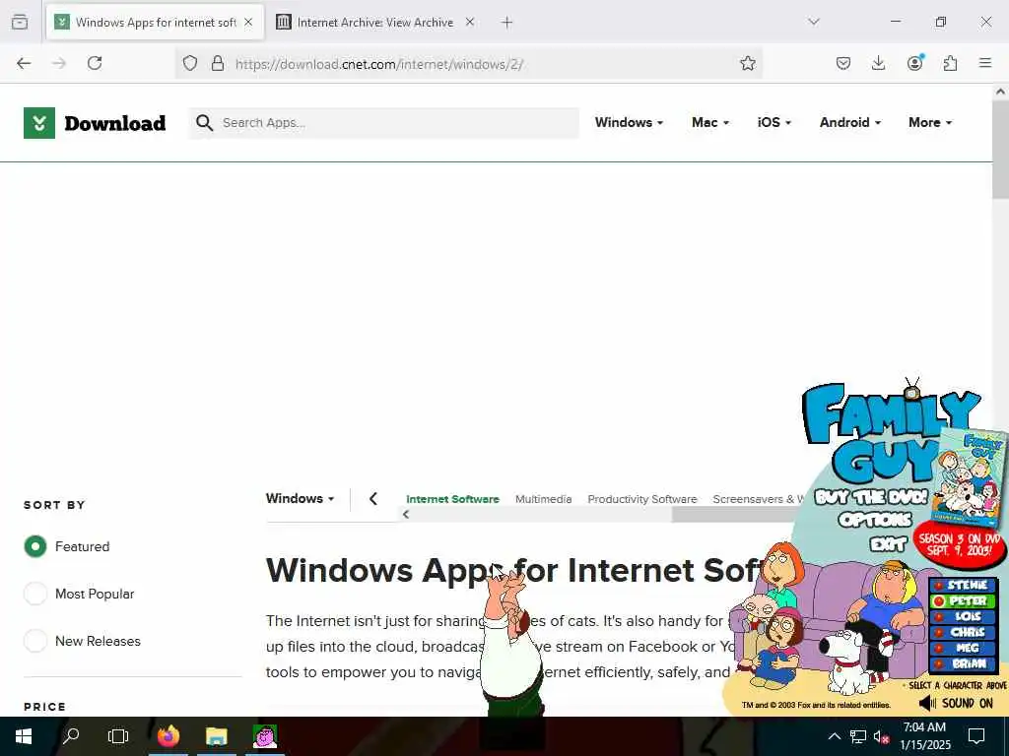Select the Productivity Software category tab
1009x756 pixels.
(642, 499)
